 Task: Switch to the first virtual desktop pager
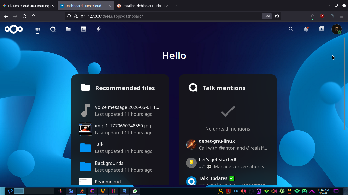coord(19,191)
